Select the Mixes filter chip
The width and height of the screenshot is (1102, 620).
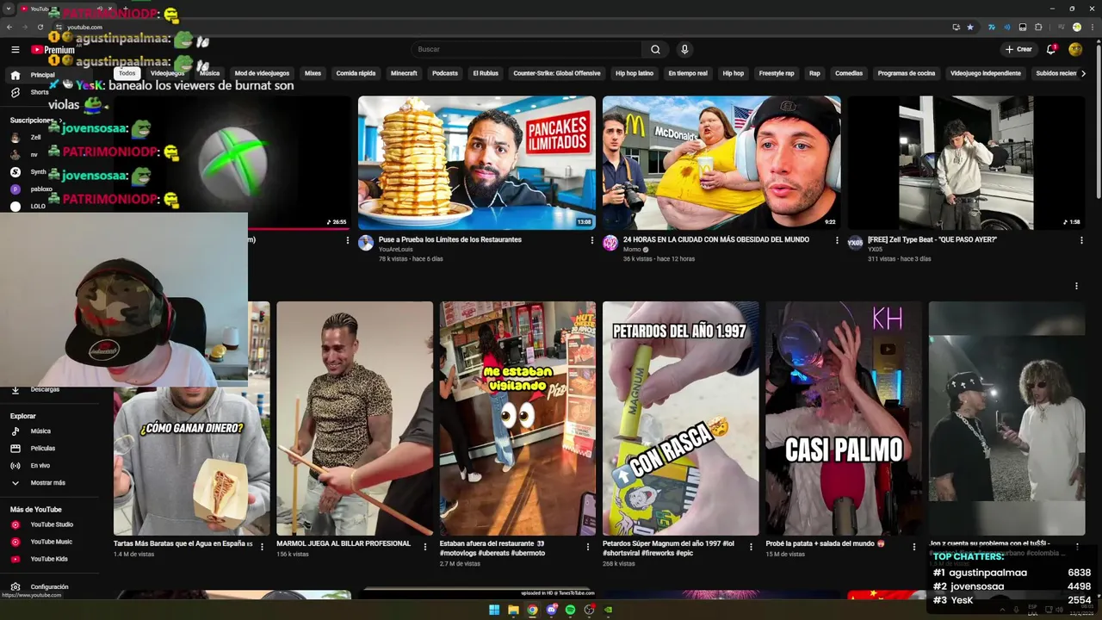[313, 73]
